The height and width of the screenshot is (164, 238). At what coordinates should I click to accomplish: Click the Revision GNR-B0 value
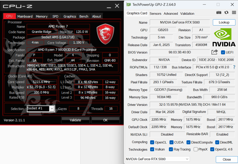click(x=110, y=61)
